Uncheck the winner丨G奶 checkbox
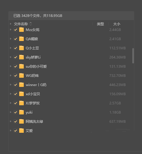The image size is (142, 154). [15, 85]
